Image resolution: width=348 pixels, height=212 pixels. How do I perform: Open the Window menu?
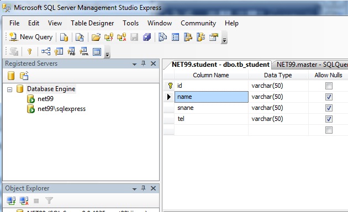click(x=160, y=23)
